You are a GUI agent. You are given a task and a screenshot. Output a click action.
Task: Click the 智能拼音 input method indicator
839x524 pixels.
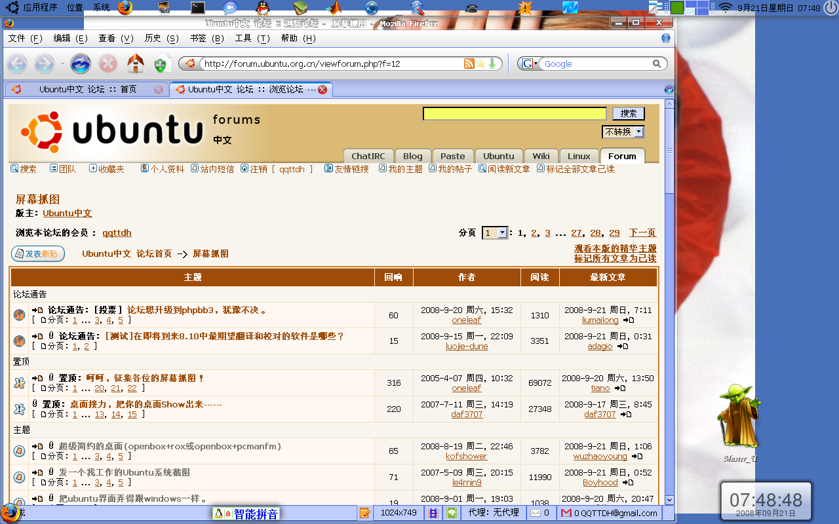pyautogui.click(x=246, y=514)
